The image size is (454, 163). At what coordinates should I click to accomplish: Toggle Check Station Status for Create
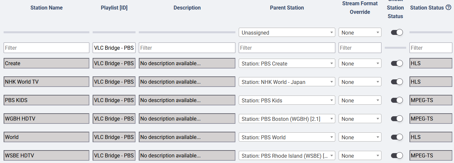tap(397, 64)
